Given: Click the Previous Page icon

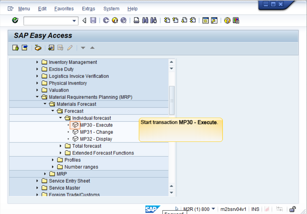Looking at the screenshot, I should pyautogui.click(x=176, y=20).
